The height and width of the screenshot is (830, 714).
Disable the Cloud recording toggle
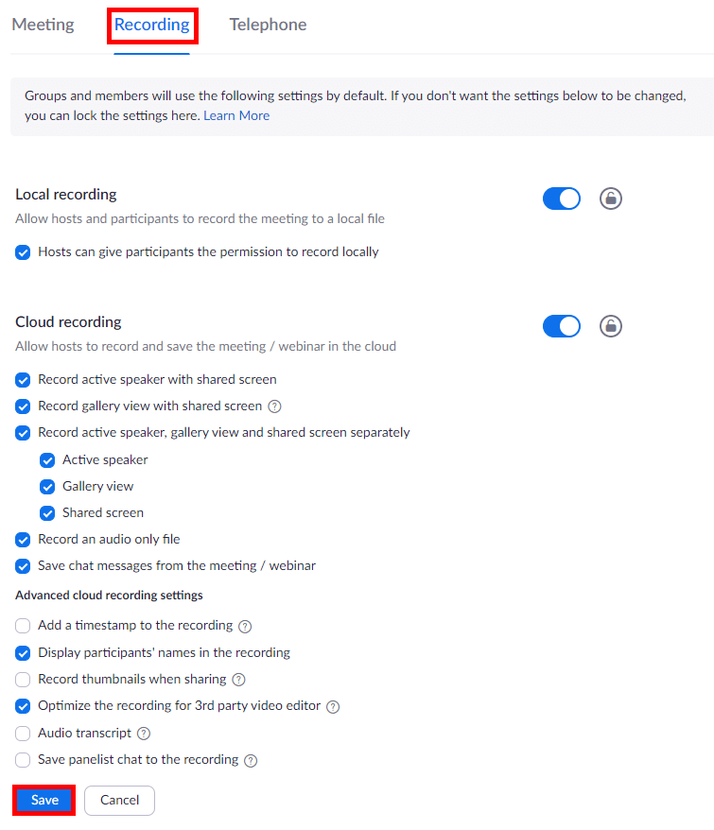click(562, 326)
